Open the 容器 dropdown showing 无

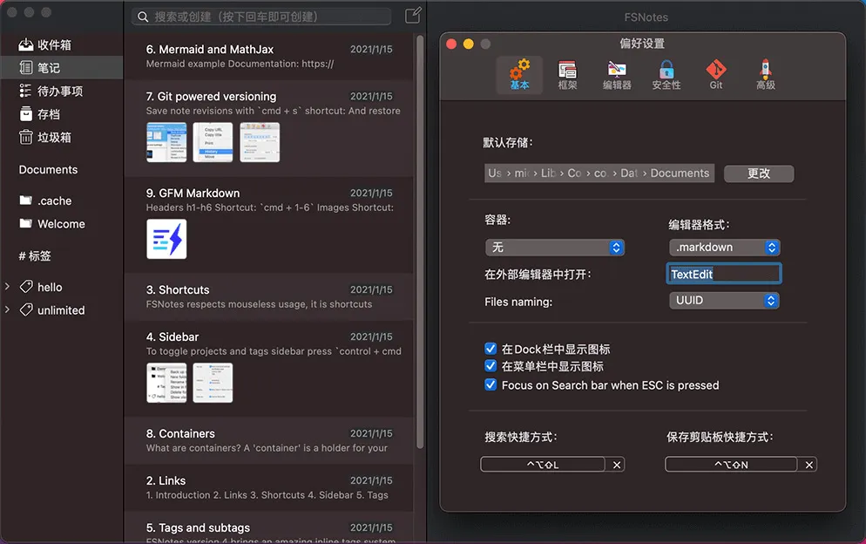(x=555, y=248)
